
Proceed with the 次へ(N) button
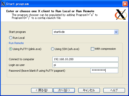[64, 90]
